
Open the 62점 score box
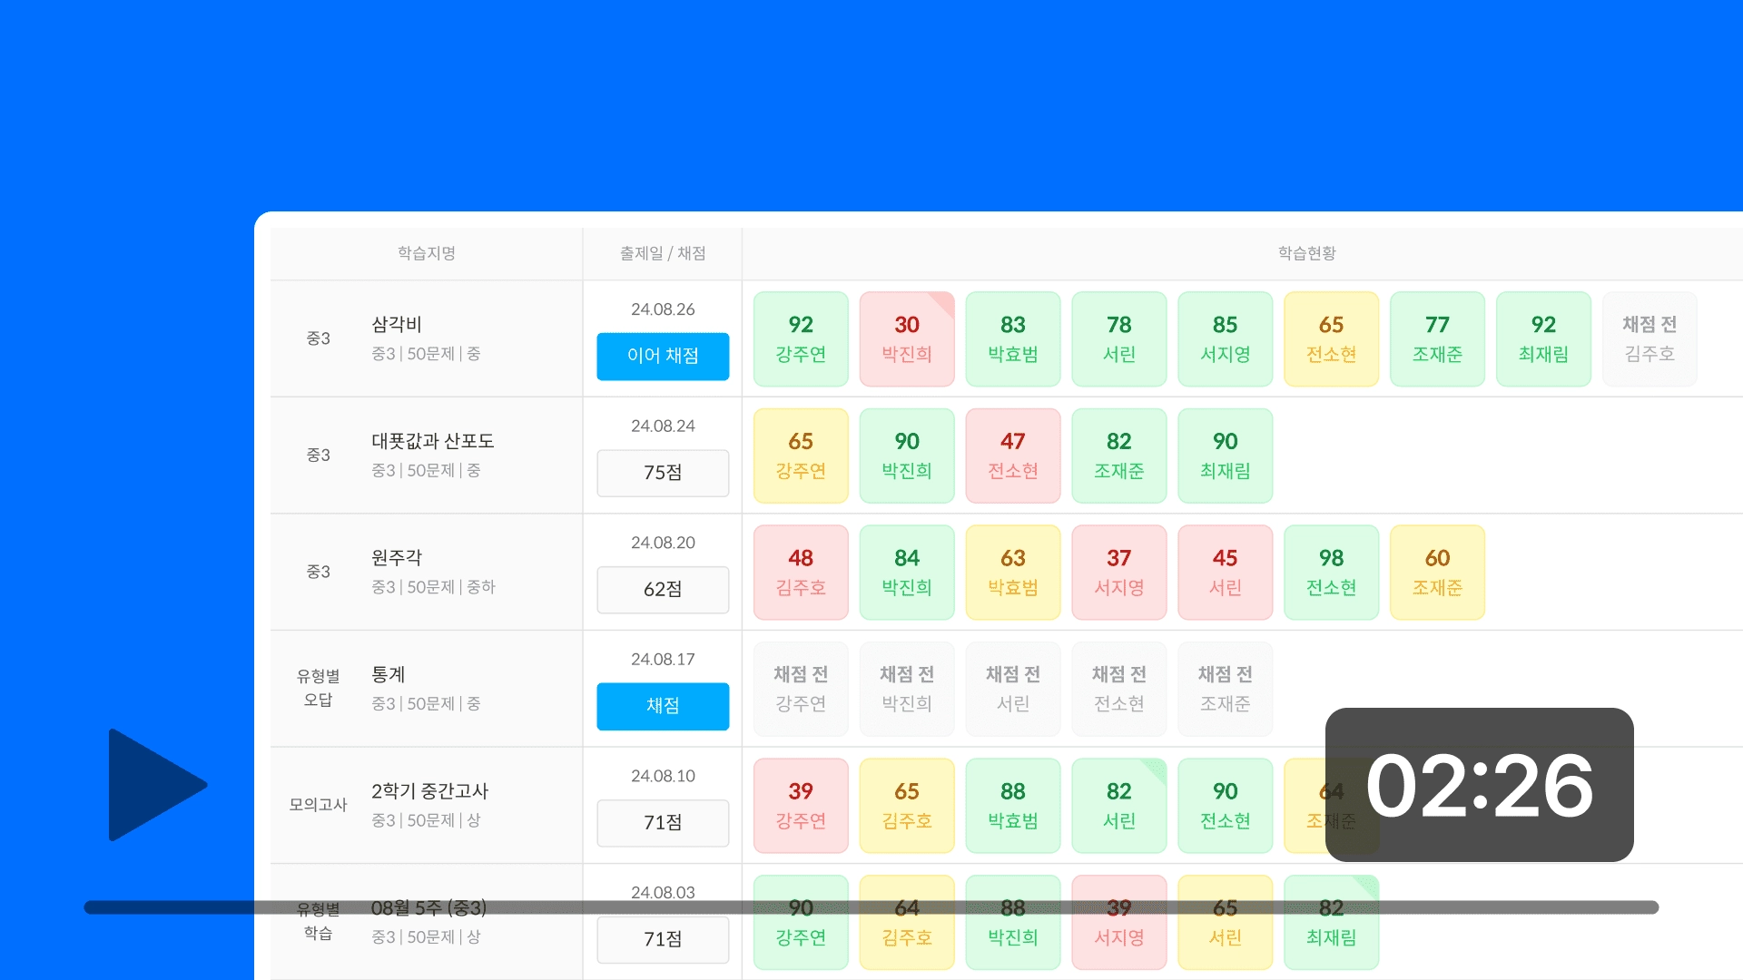(x=663, y=590)
